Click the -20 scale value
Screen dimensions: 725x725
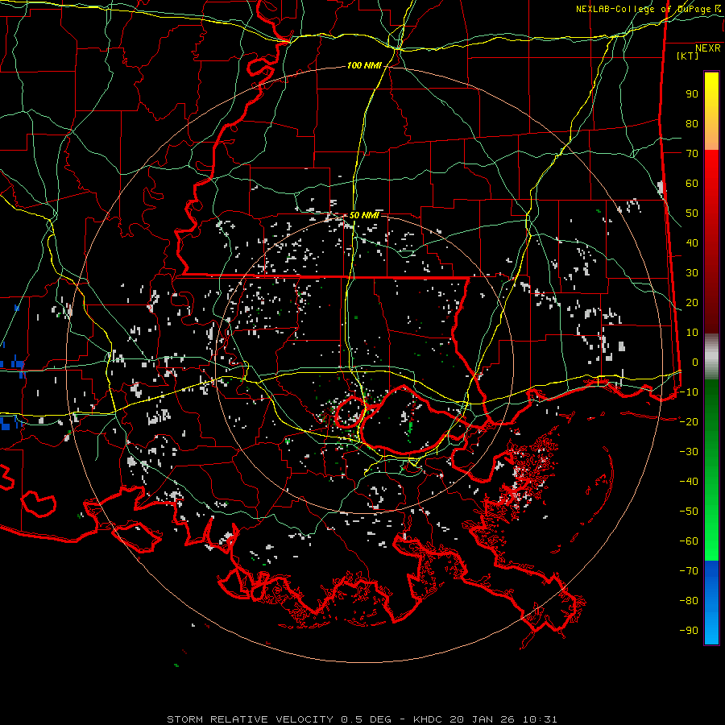click(x=689, y=422)
